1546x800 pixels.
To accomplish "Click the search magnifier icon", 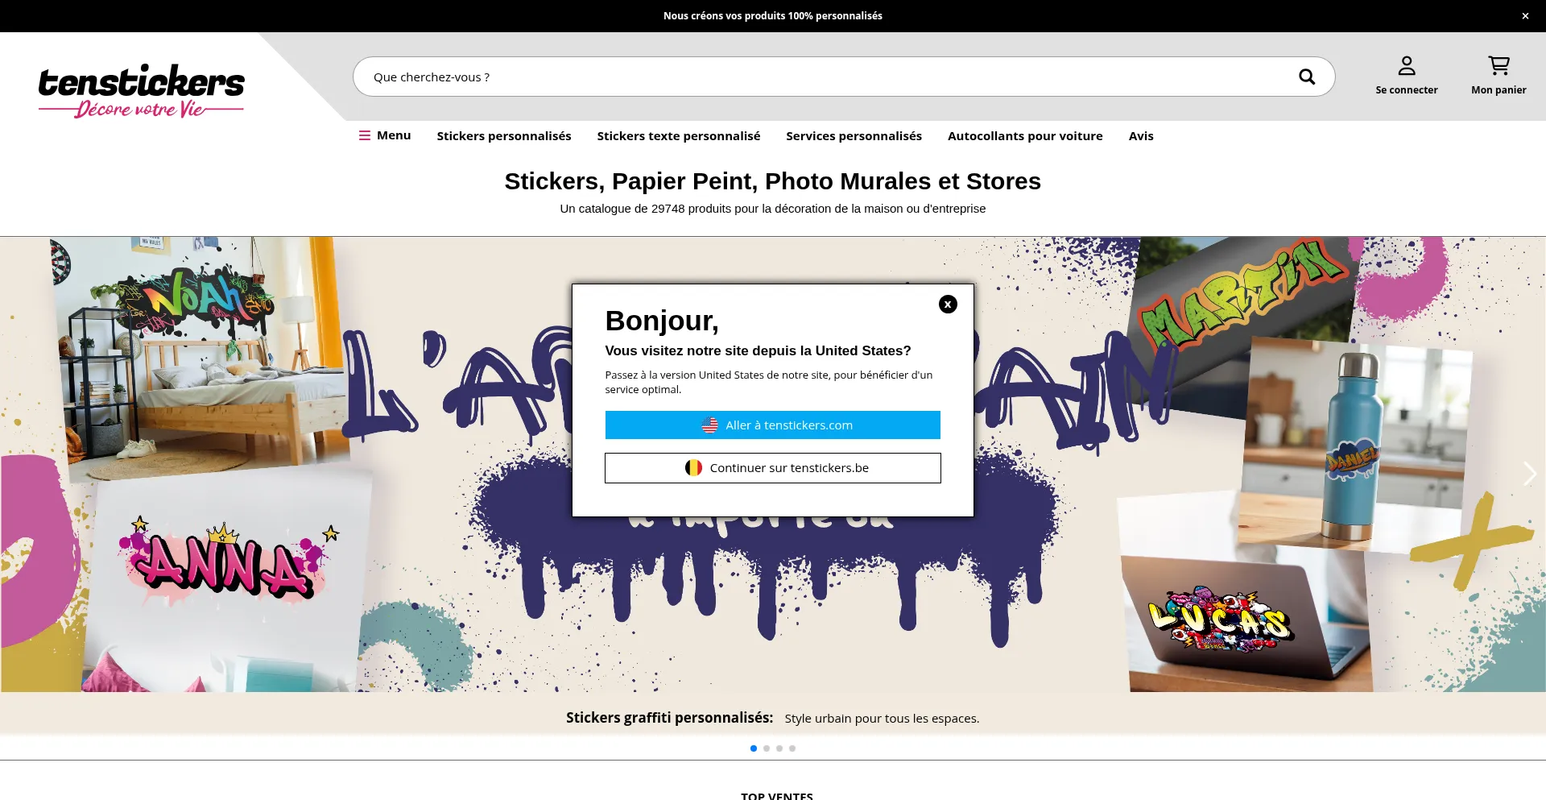I will tap(1306, 77).
